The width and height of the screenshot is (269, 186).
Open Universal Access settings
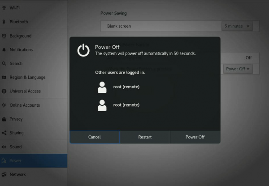pyautogui.click(x=34, y=91)
